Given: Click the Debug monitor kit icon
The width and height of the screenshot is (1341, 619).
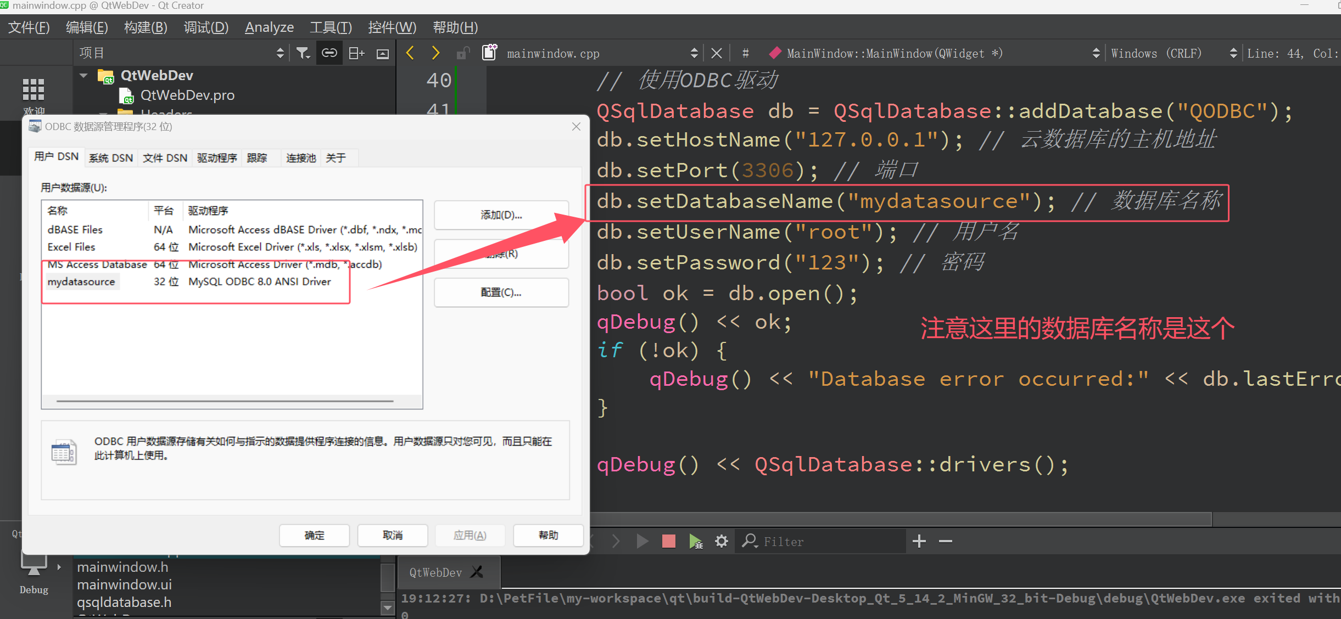Looking at the screenshot, I should 33,564.
